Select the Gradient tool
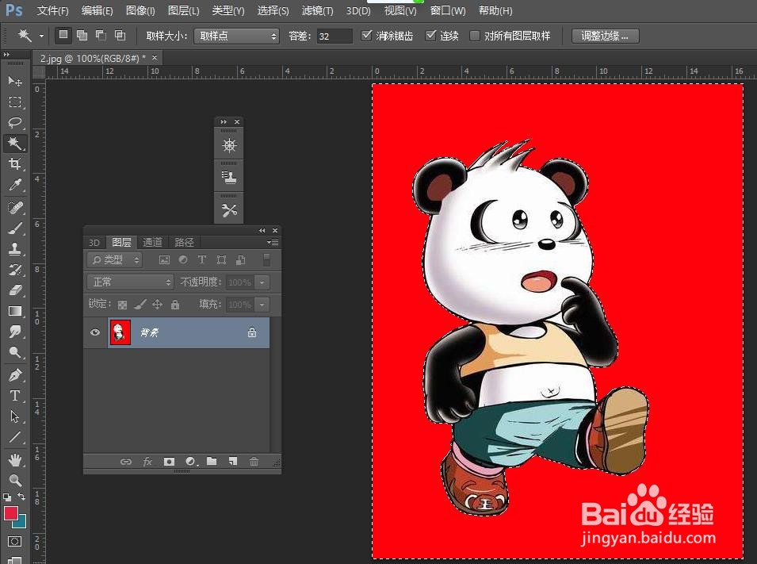 point(15,311)
